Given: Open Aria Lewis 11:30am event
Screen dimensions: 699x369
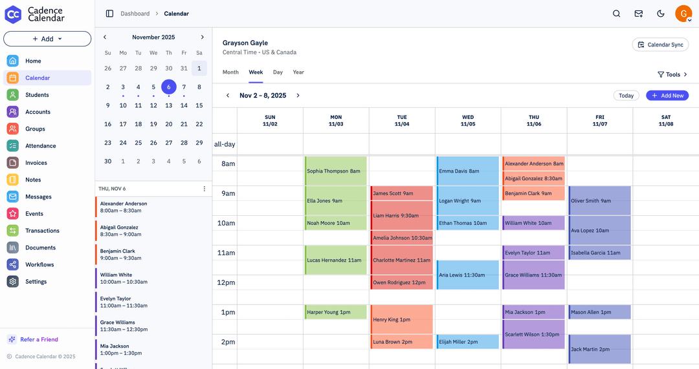Looking at the screenshot, I should (468, 275).
